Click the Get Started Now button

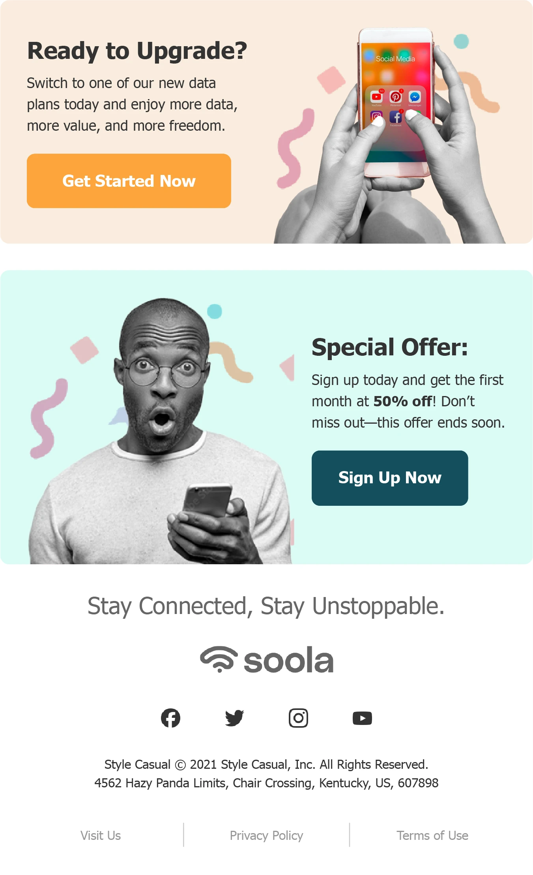point(129,181)
